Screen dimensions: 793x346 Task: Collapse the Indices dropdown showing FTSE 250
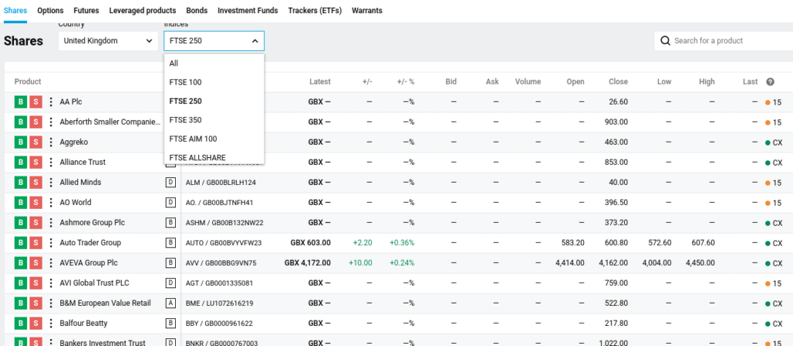(x=214, y=41)
